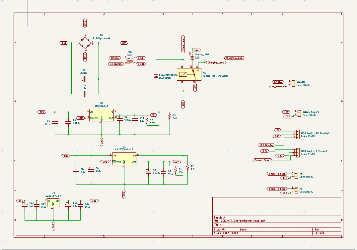This screenshot has width=357, height=250.
Task: Click GND label at U2 ON/OFF pin
Action: click(81, 118)
